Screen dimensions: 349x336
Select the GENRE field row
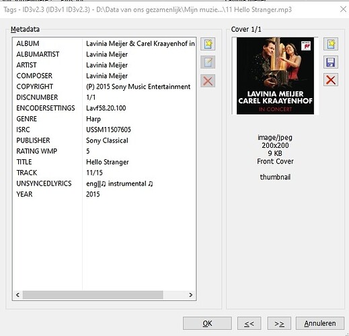click(104, 119)
